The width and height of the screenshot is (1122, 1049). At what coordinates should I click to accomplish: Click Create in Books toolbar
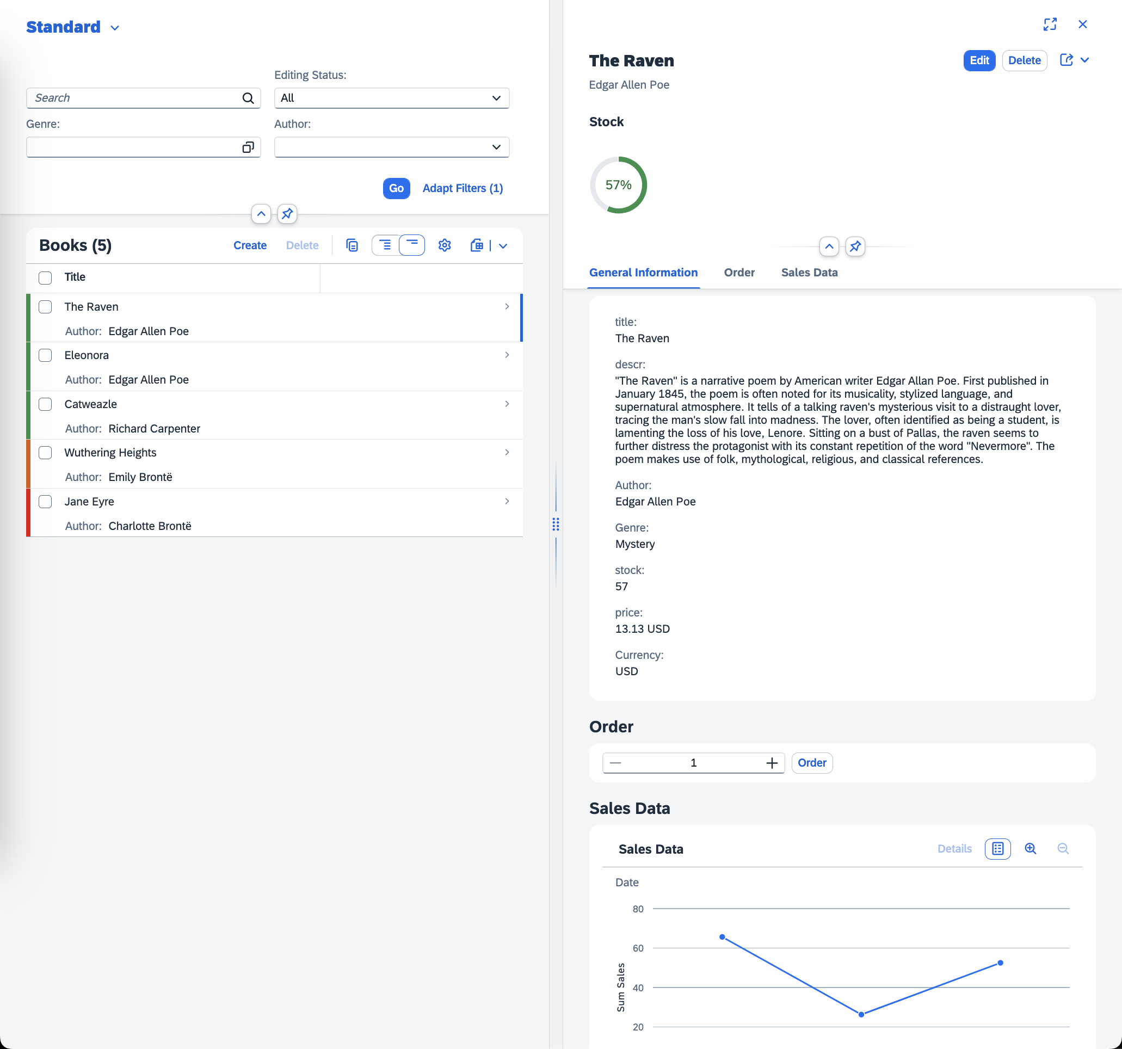click(x=250, y=245)
